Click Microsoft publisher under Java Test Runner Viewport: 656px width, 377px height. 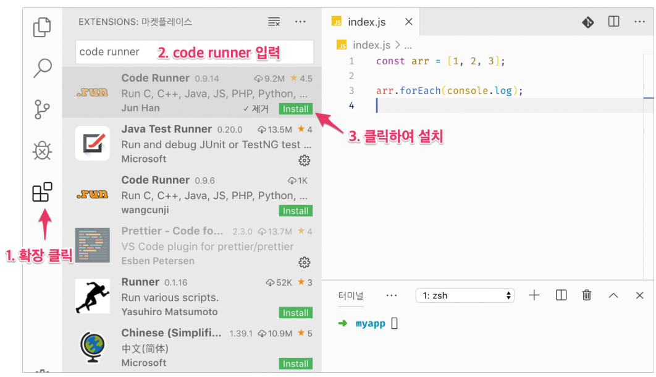tap(143, 159)
